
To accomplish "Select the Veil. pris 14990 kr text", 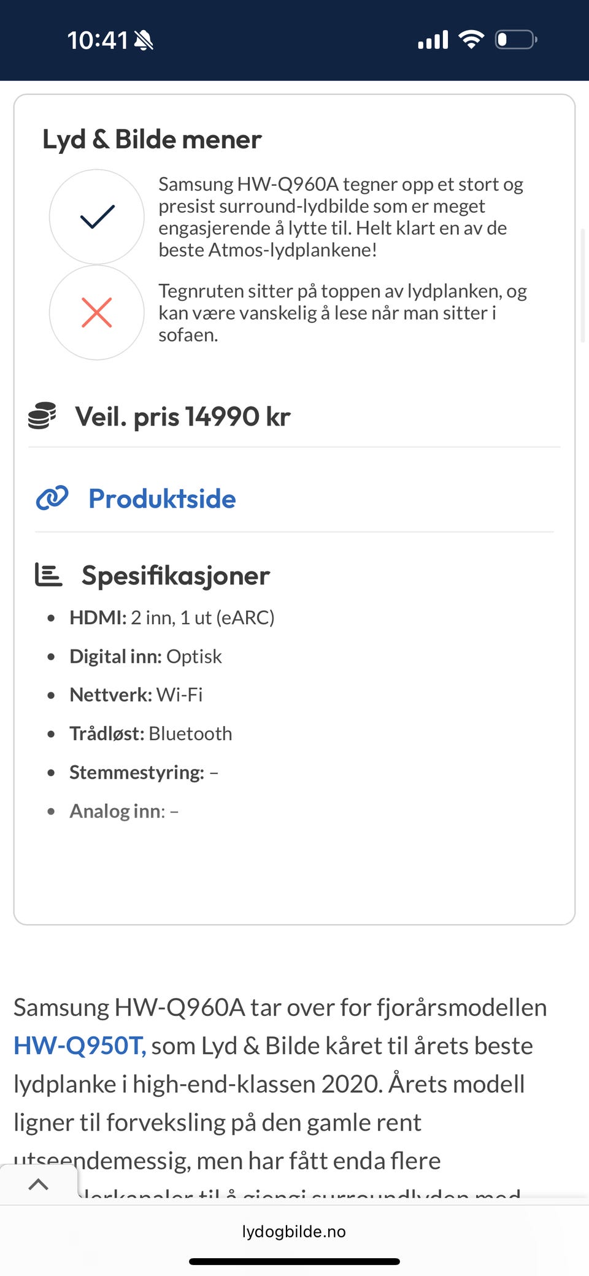I will pyautogui.click(x=182, y=416).
